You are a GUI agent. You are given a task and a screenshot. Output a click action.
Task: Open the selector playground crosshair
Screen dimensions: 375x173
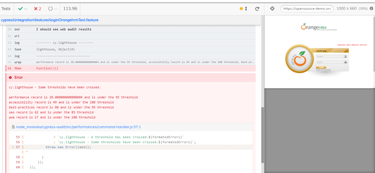[272, 9]
